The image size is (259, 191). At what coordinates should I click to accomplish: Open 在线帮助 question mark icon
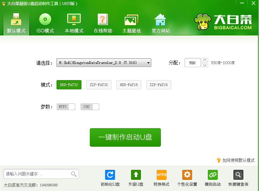click(103, 20)
